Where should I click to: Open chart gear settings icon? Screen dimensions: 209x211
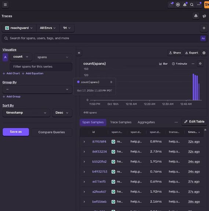pyautogui.click(x=200, y=64)
